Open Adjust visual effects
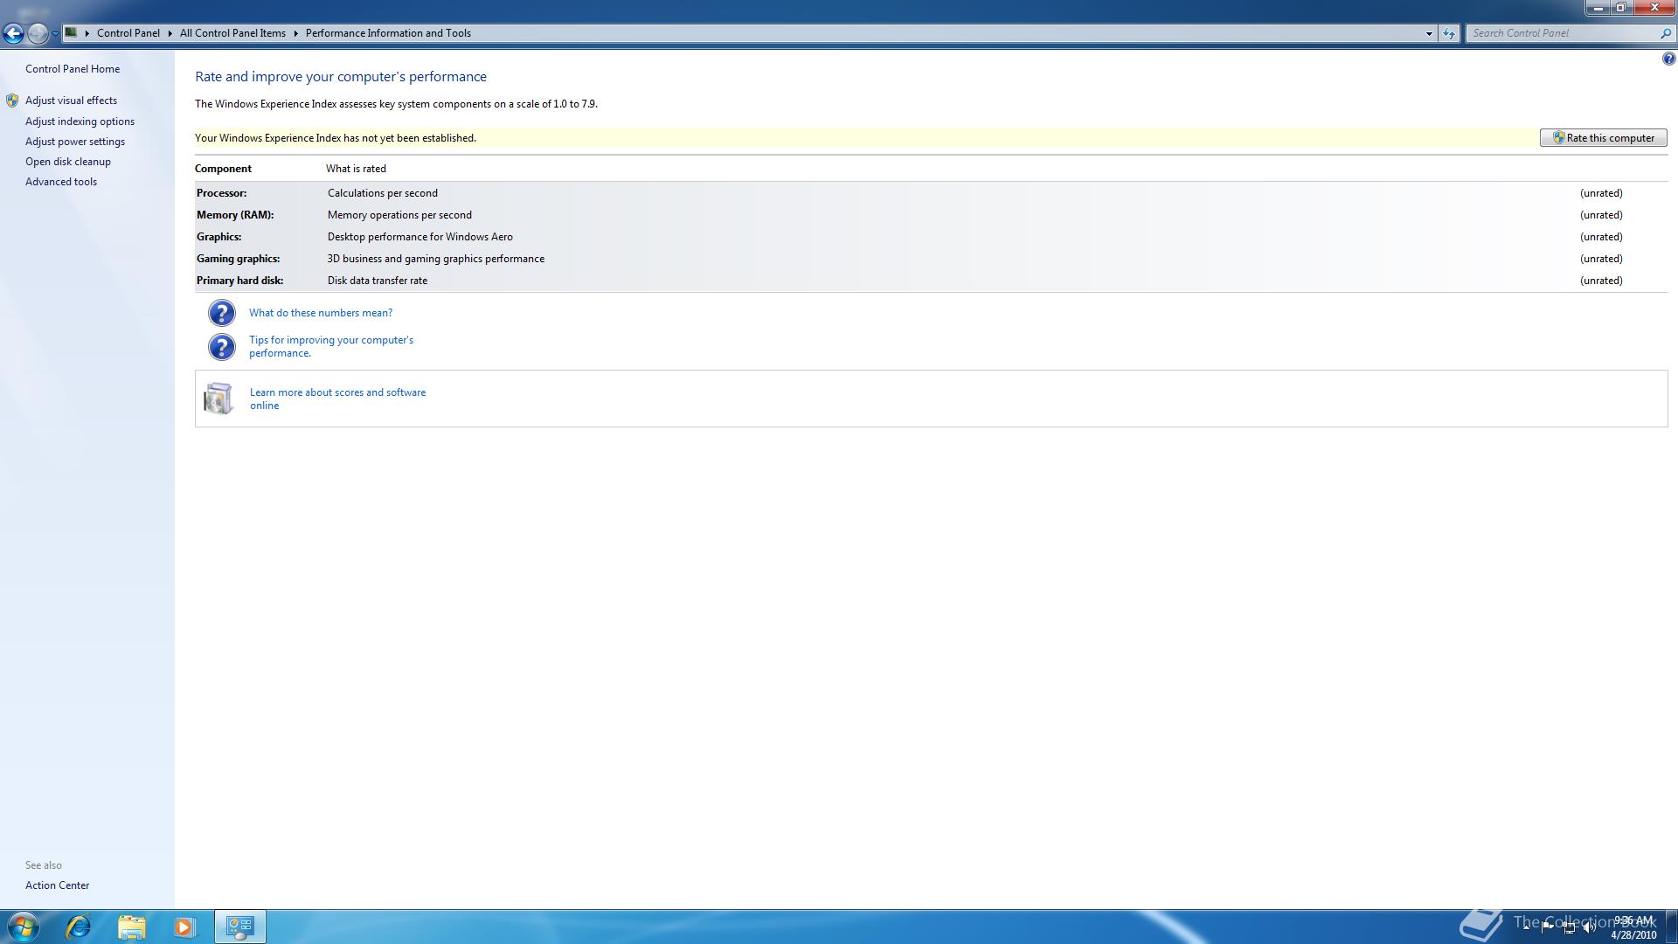Viewport: 1678px width, 944px height. click(x=71, y=101)
